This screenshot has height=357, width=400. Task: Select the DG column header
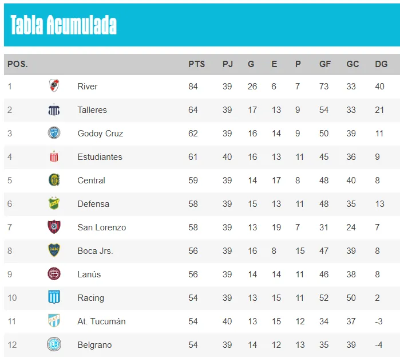coord(381,64)
